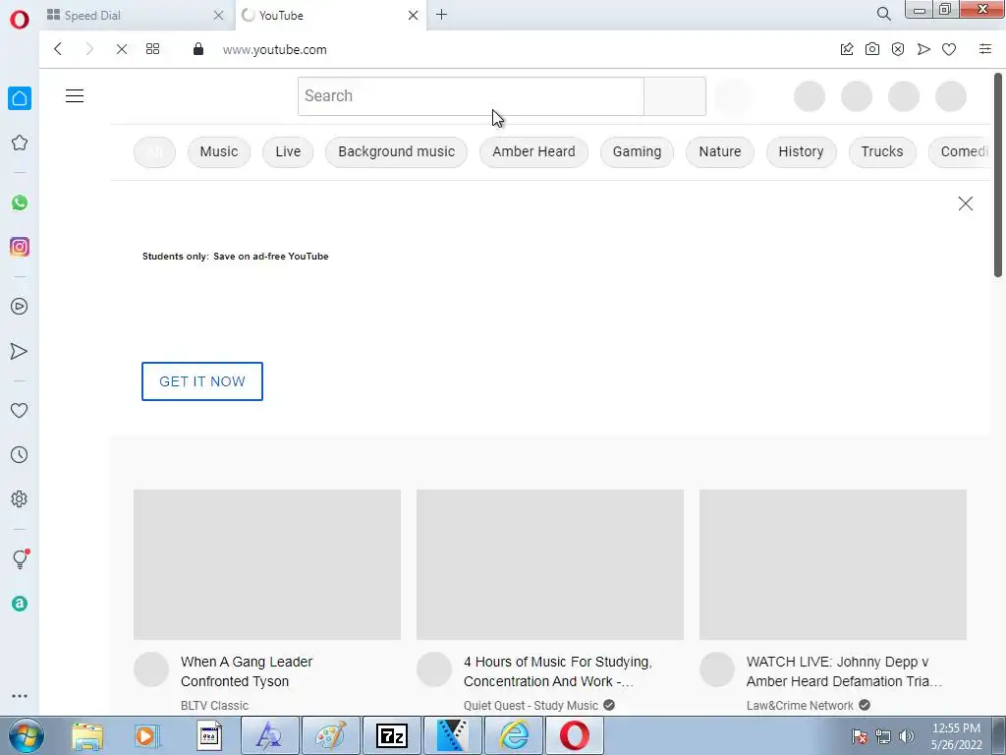Click the search submit button beside Search box
Viewport: 1006px width, 755px height.
(675, 96)
